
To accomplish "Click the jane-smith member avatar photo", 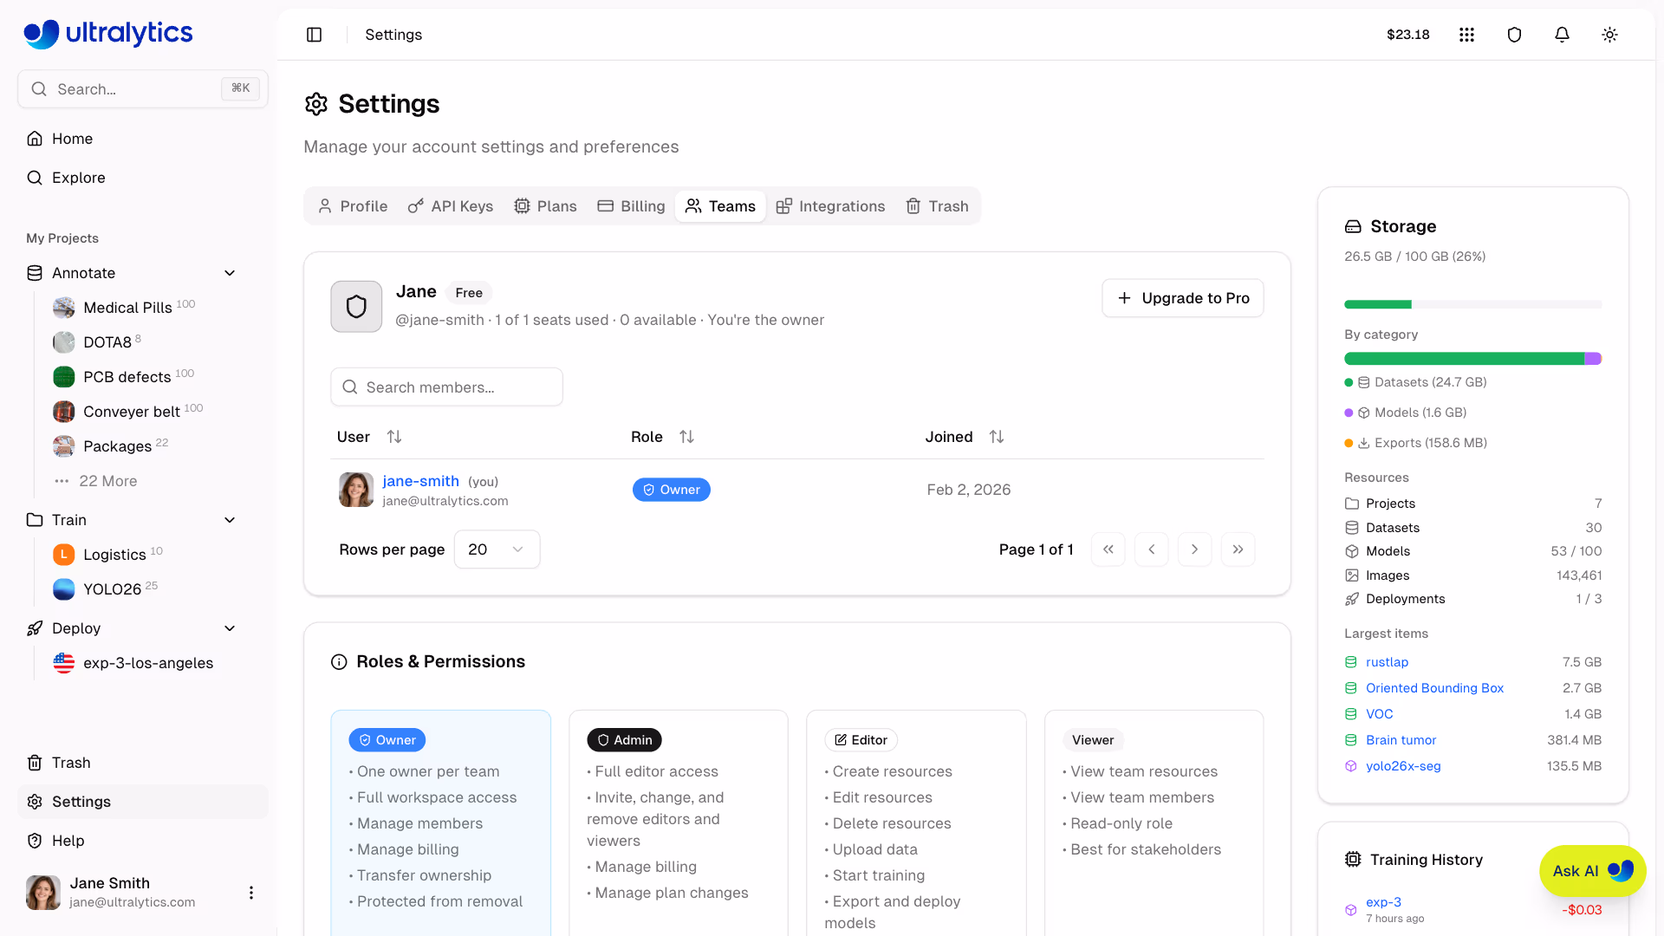I will [356, 490].
